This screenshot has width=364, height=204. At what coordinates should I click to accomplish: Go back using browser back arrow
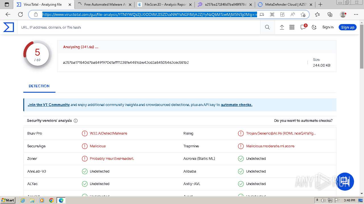pos(8,14)
